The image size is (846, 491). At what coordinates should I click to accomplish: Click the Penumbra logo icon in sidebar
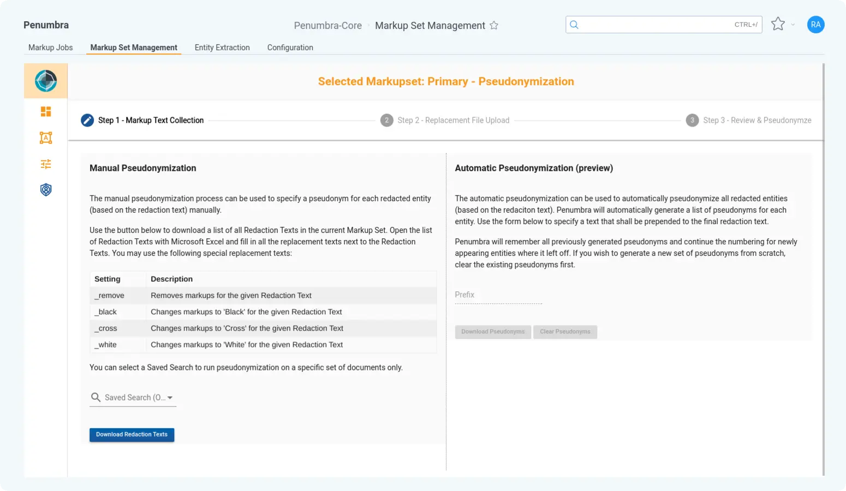[46, 81]
